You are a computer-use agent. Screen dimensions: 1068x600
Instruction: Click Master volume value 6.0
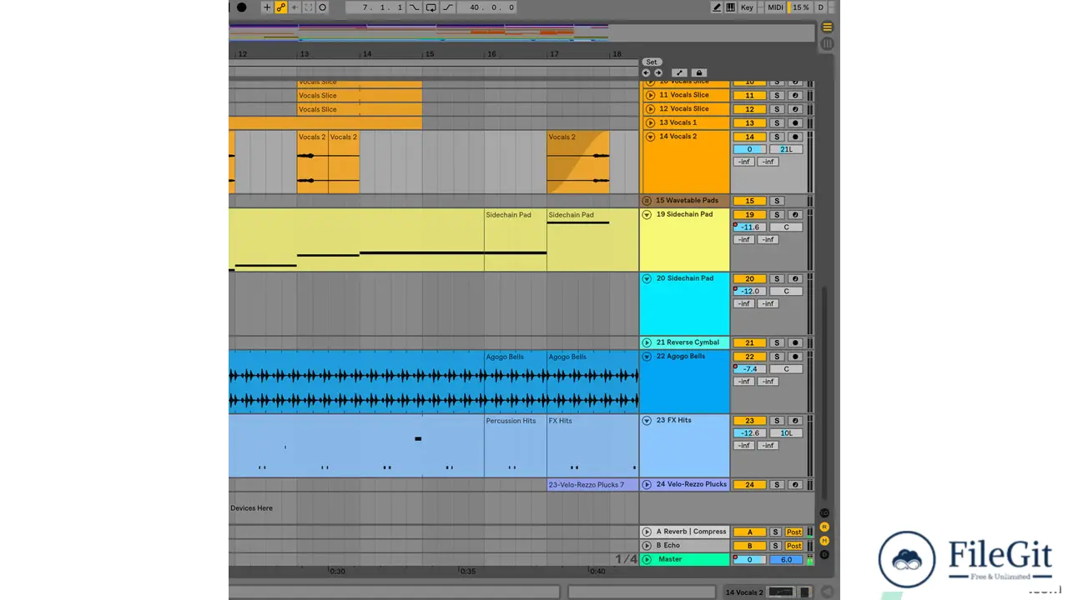(x=786, y=560)
